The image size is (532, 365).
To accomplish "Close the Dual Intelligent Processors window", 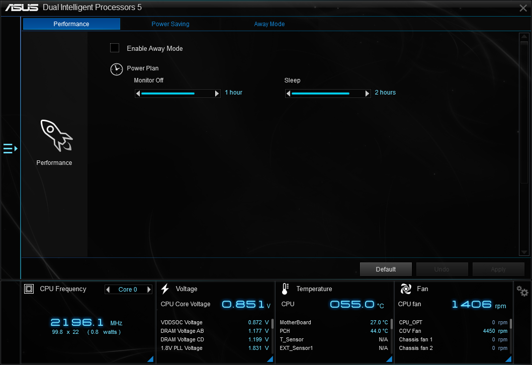I will 523,8.
